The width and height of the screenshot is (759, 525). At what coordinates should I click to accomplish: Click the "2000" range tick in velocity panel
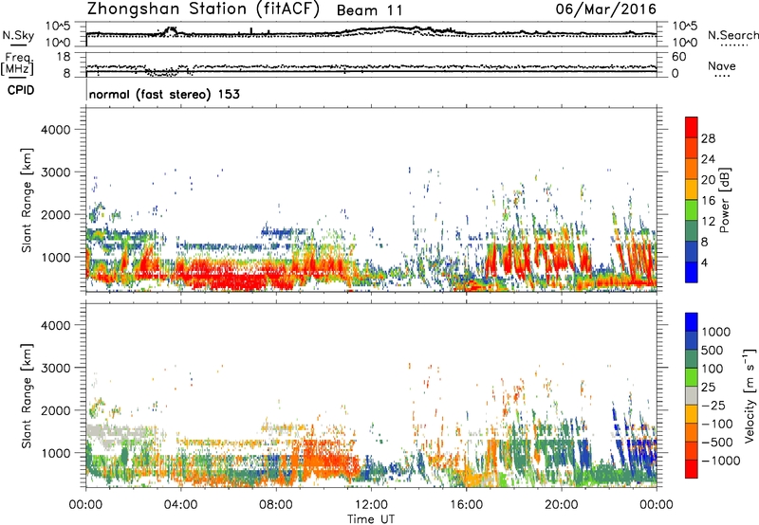pyautogui.click(x=56, y=410)
